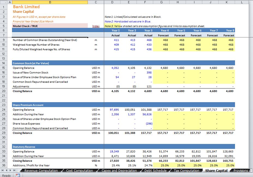The width and height of the screenshot is (253, 177).
Task: Go to last sheet navigation arrow
Action: point(14,170)
